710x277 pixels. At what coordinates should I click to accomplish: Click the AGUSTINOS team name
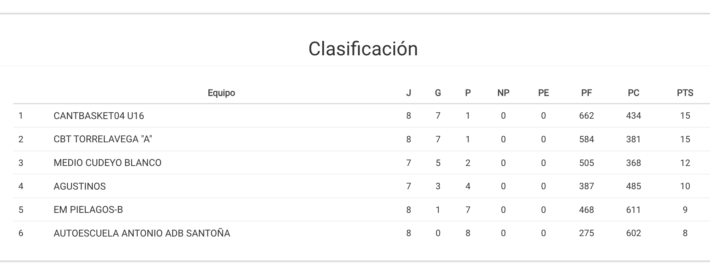[x=79, y=186]
